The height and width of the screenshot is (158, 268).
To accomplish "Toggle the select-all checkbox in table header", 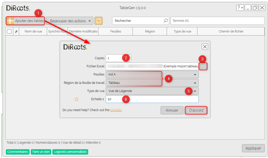I will (9, 31).
